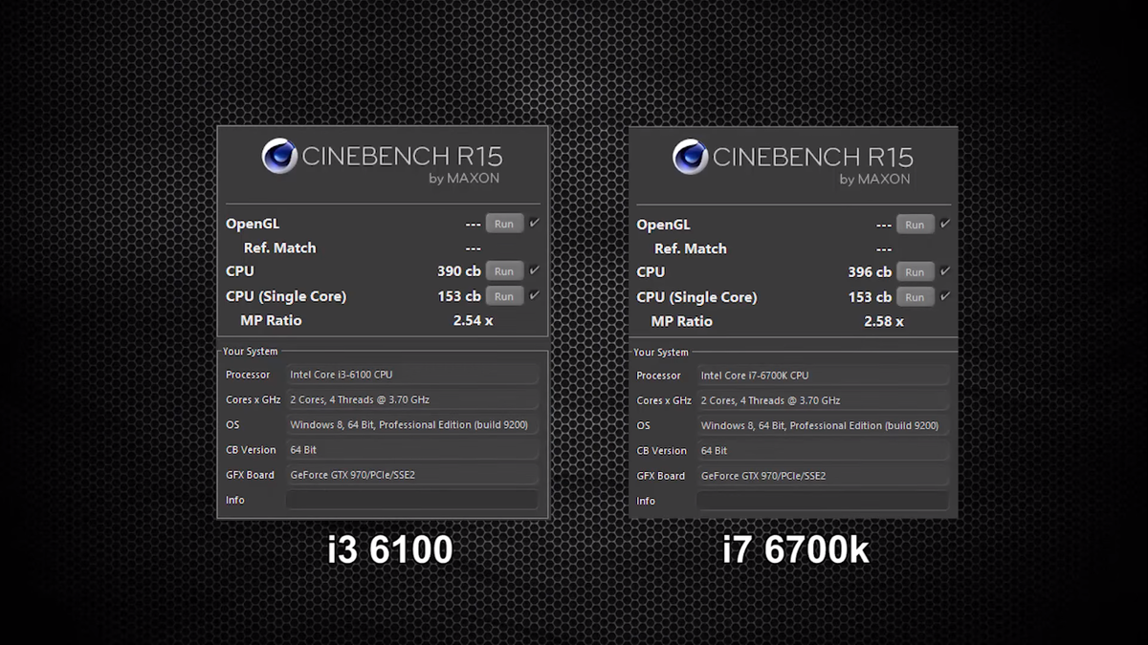Click the empty Info field in the i7 6700k panel

click(x=823, y=501)
